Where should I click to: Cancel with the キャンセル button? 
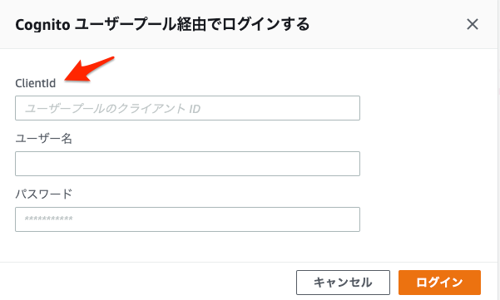[x=343, y=283]
